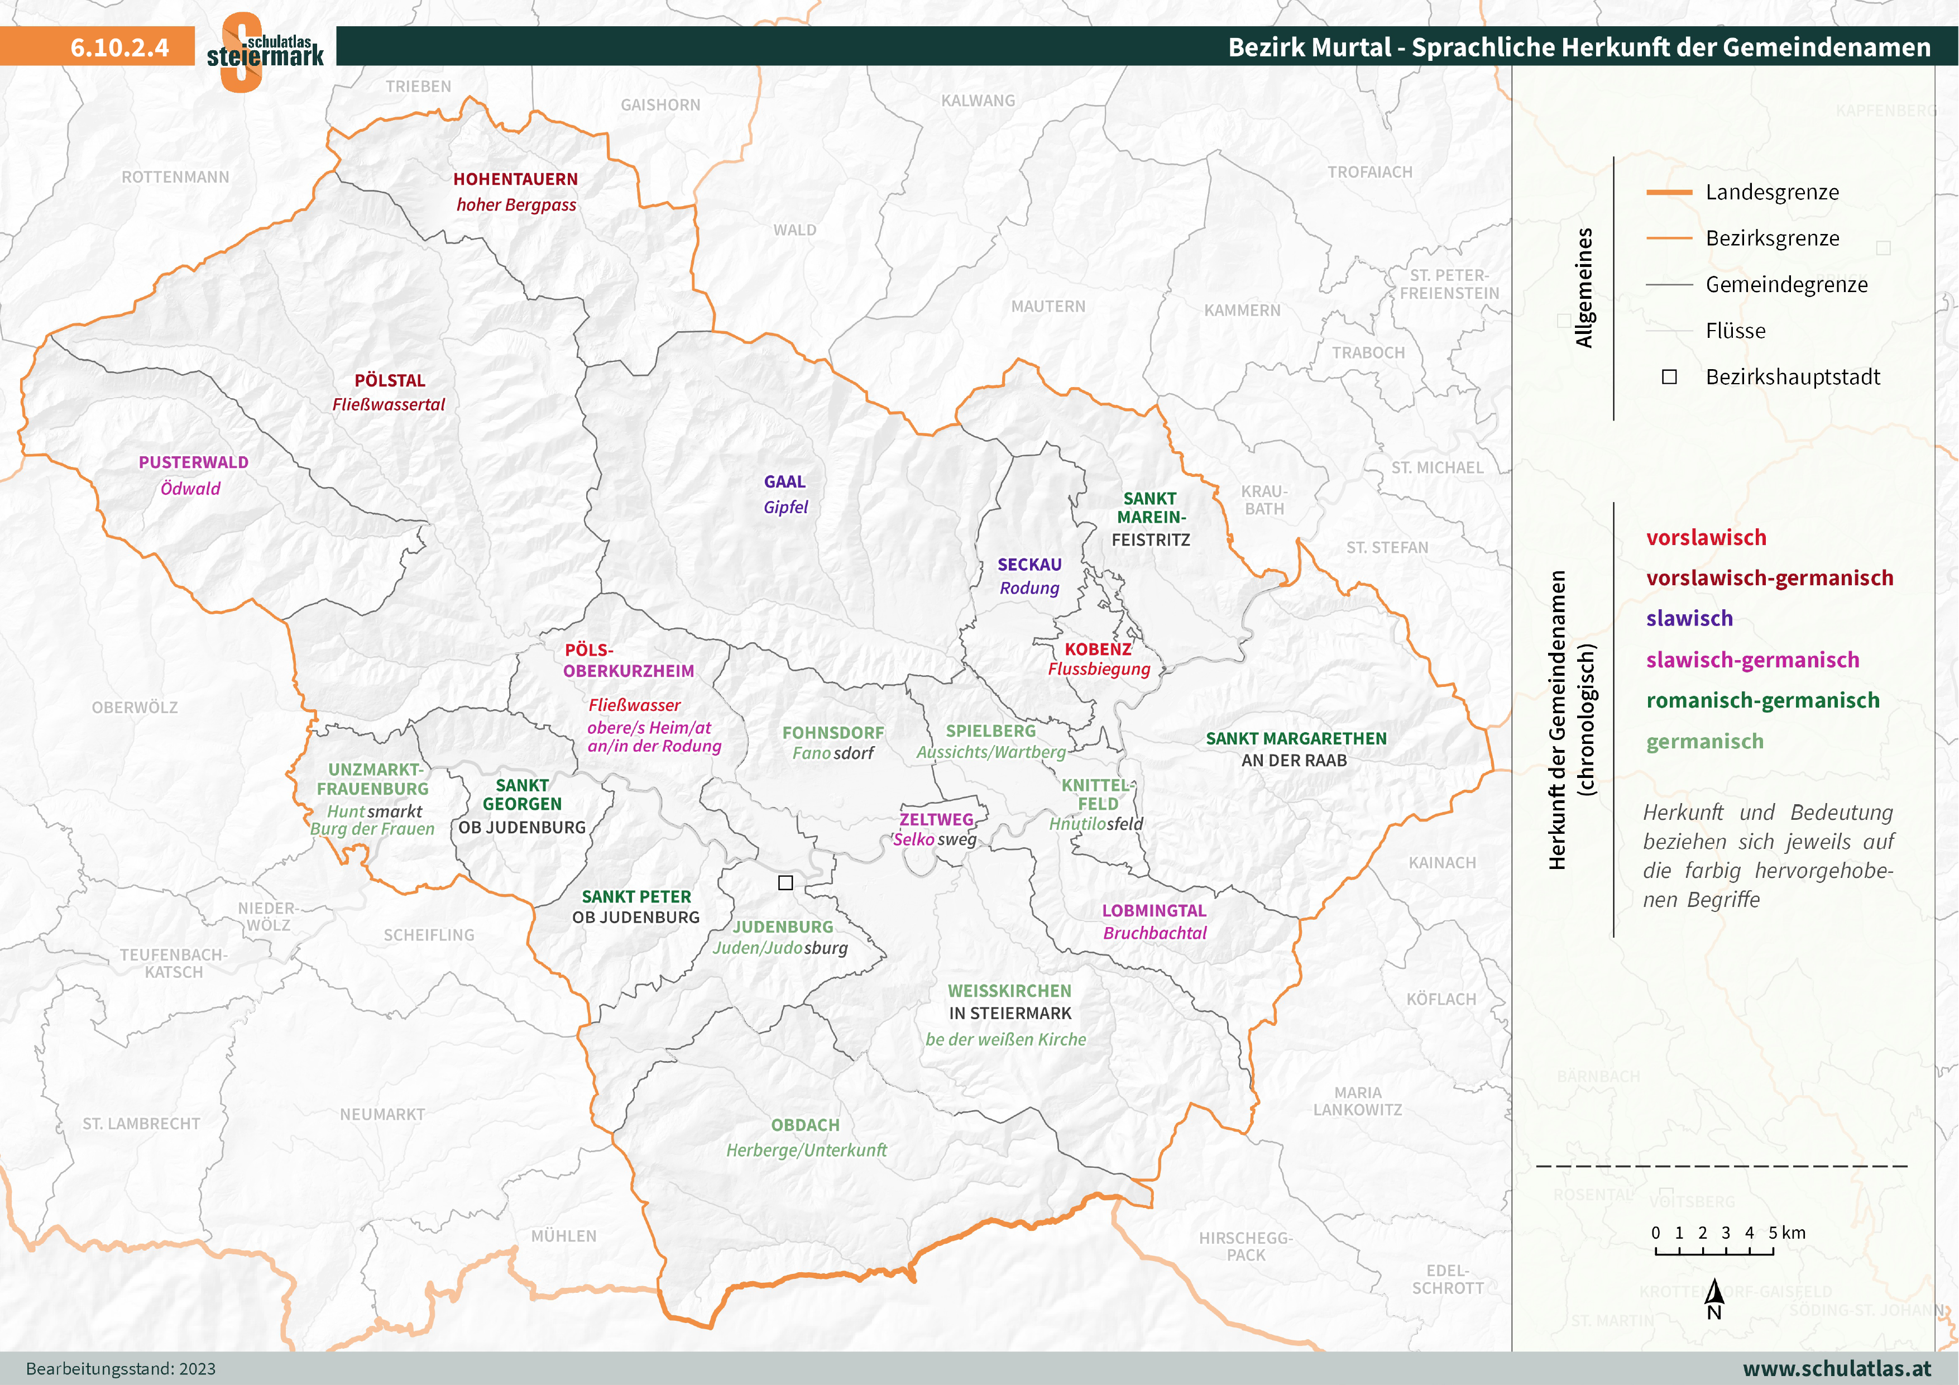Click the Bearbeitungsstand: 2023 footer text
Image resolution: width=1959 pixels, height=1385 pixels.
coord(120,1369)
